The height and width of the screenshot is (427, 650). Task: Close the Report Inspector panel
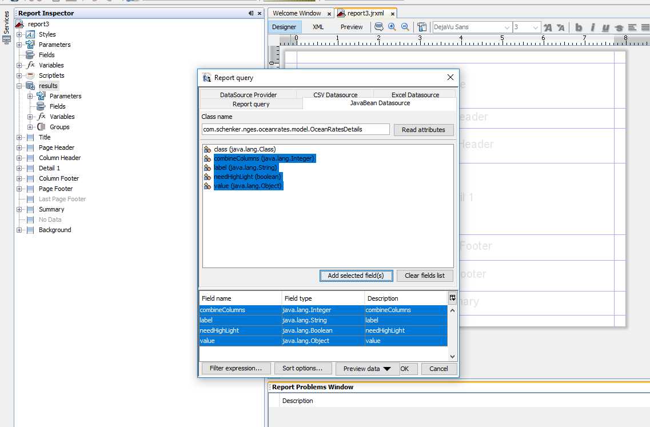[x=260, y=13]
